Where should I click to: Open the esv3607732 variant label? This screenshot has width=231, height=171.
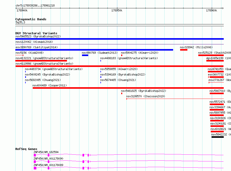220,74
